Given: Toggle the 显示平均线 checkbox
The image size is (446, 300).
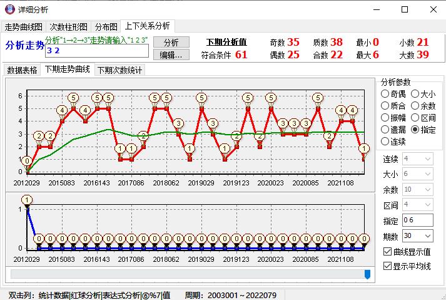Looking at the screenshot, I should coord(407,266).
